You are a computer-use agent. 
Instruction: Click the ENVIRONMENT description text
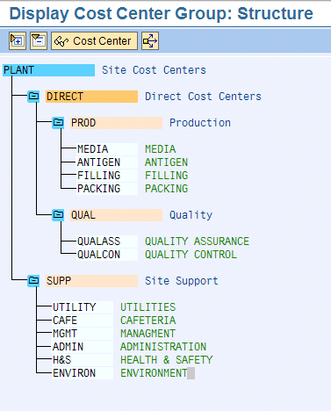tap(154, 373)
